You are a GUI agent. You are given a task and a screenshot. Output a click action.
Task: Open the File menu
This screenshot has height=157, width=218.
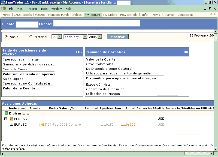coord(11,9)
